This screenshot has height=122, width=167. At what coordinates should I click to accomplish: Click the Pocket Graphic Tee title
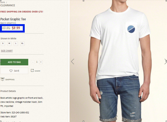pos(13,19)
